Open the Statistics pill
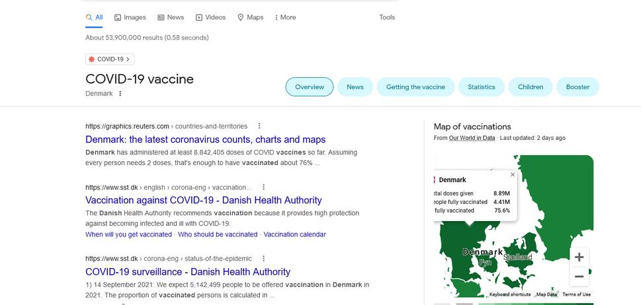The width and height of the screenshot is (641, 305). [x=481, y=87]
